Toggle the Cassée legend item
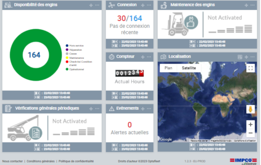 click(x=71, y=53)
